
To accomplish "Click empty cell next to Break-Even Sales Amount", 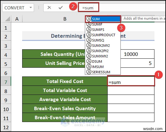I will coord(131,117).
